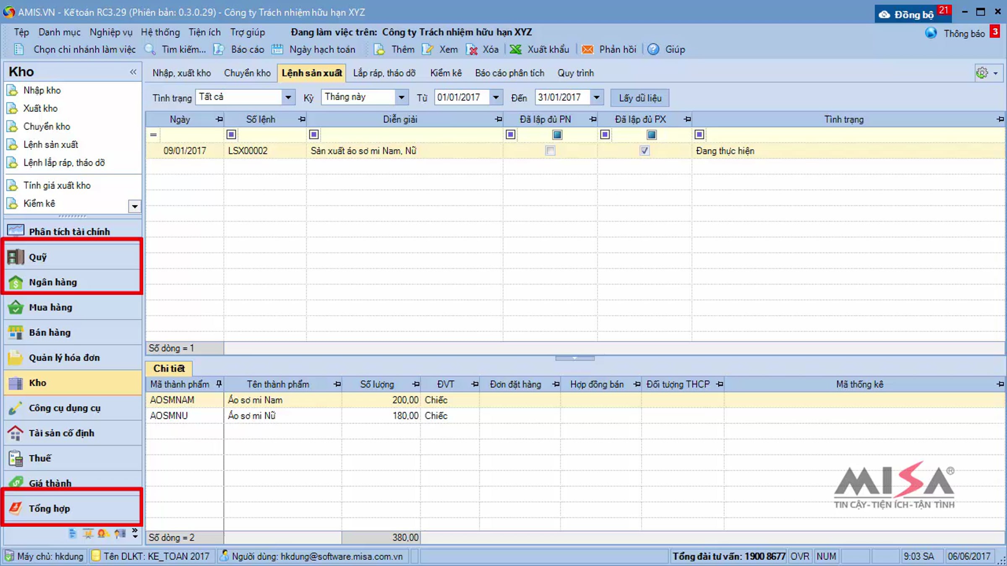The image size is (1007, 566).
Task: Open the Hệ thống menu
Action: [160, 32]
